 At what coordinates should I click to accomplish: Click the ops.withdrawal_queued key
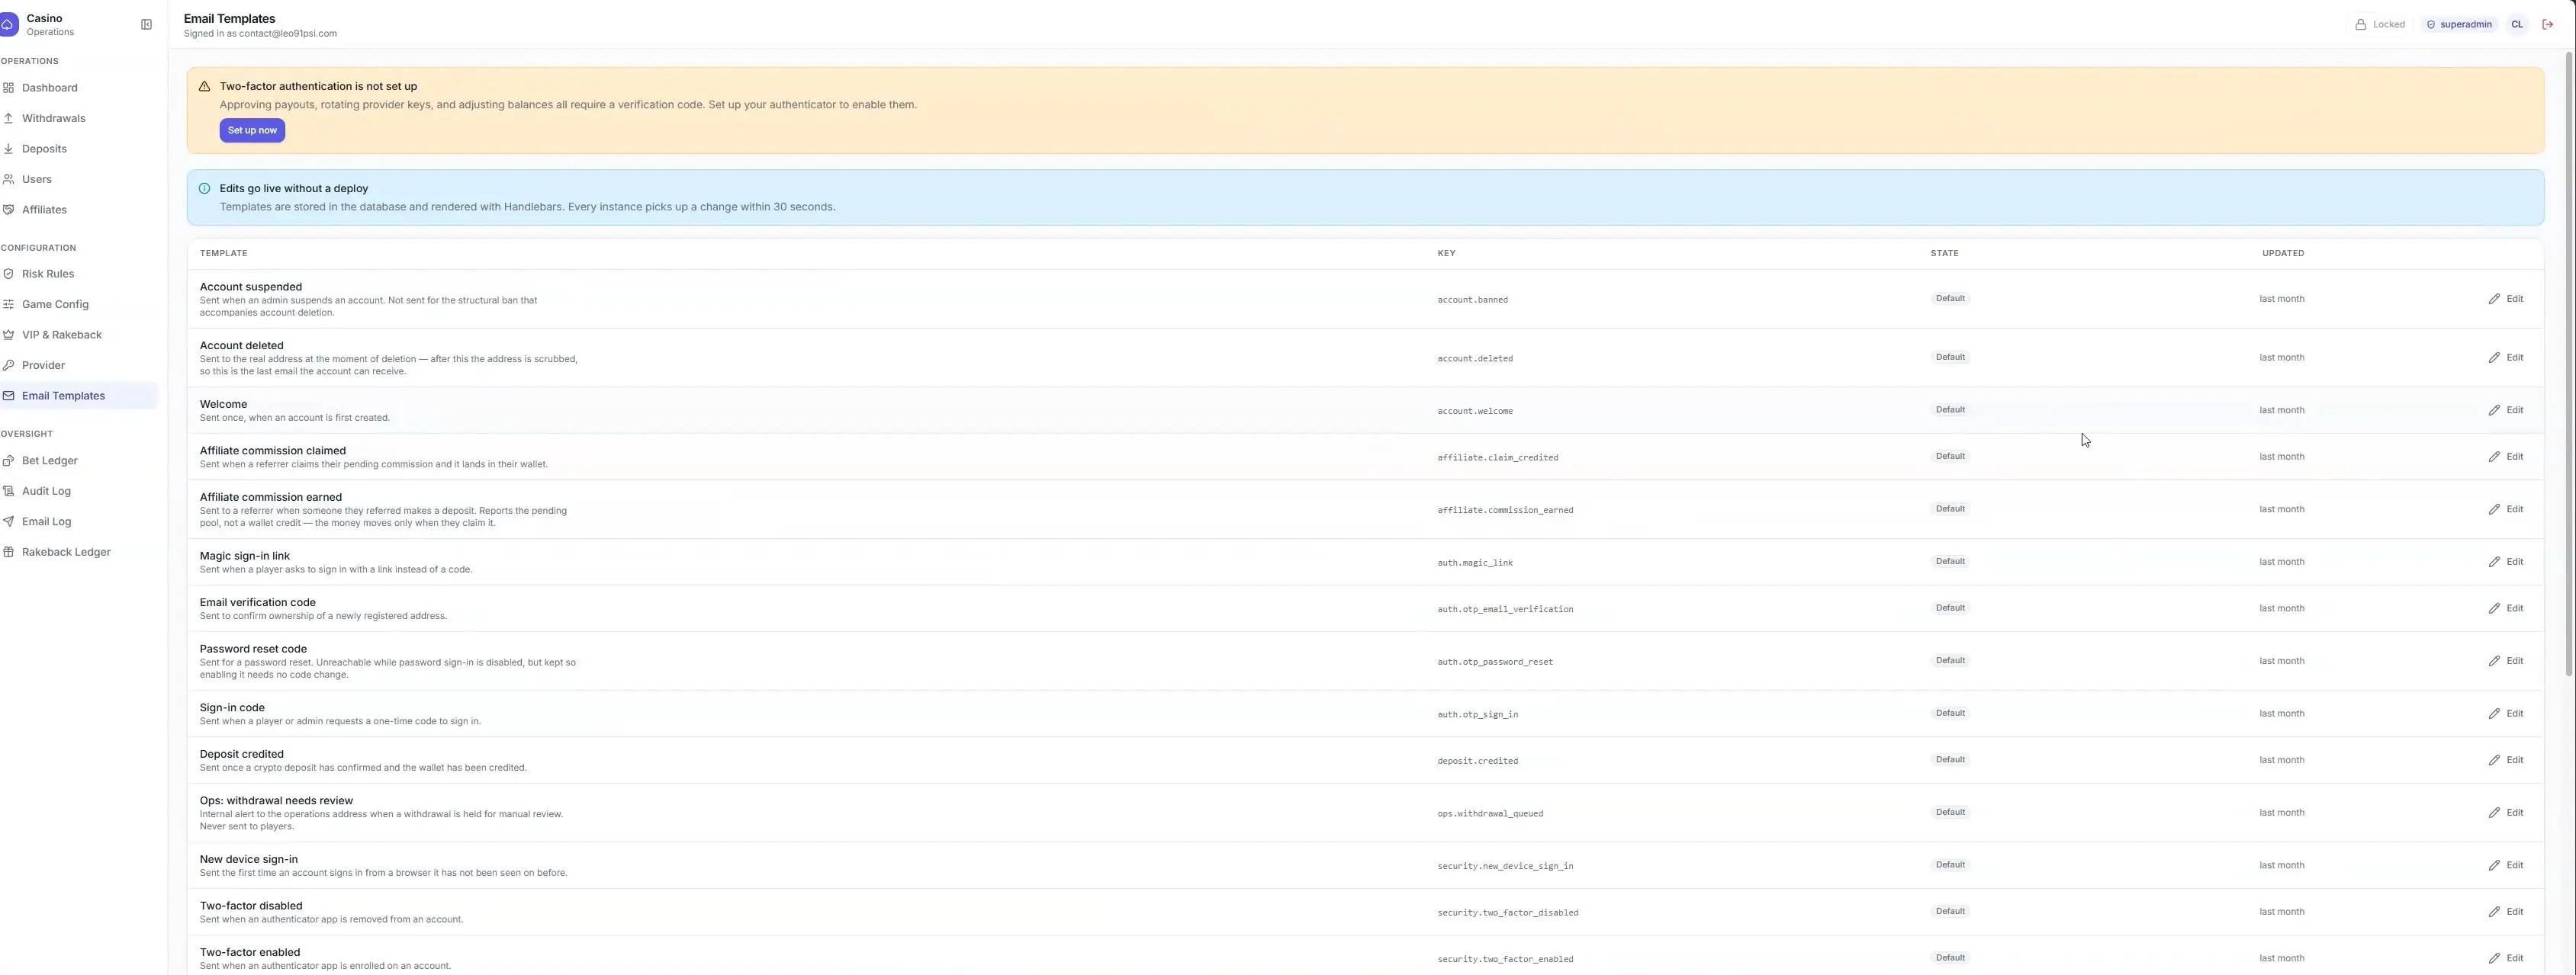click(1490, 814)
